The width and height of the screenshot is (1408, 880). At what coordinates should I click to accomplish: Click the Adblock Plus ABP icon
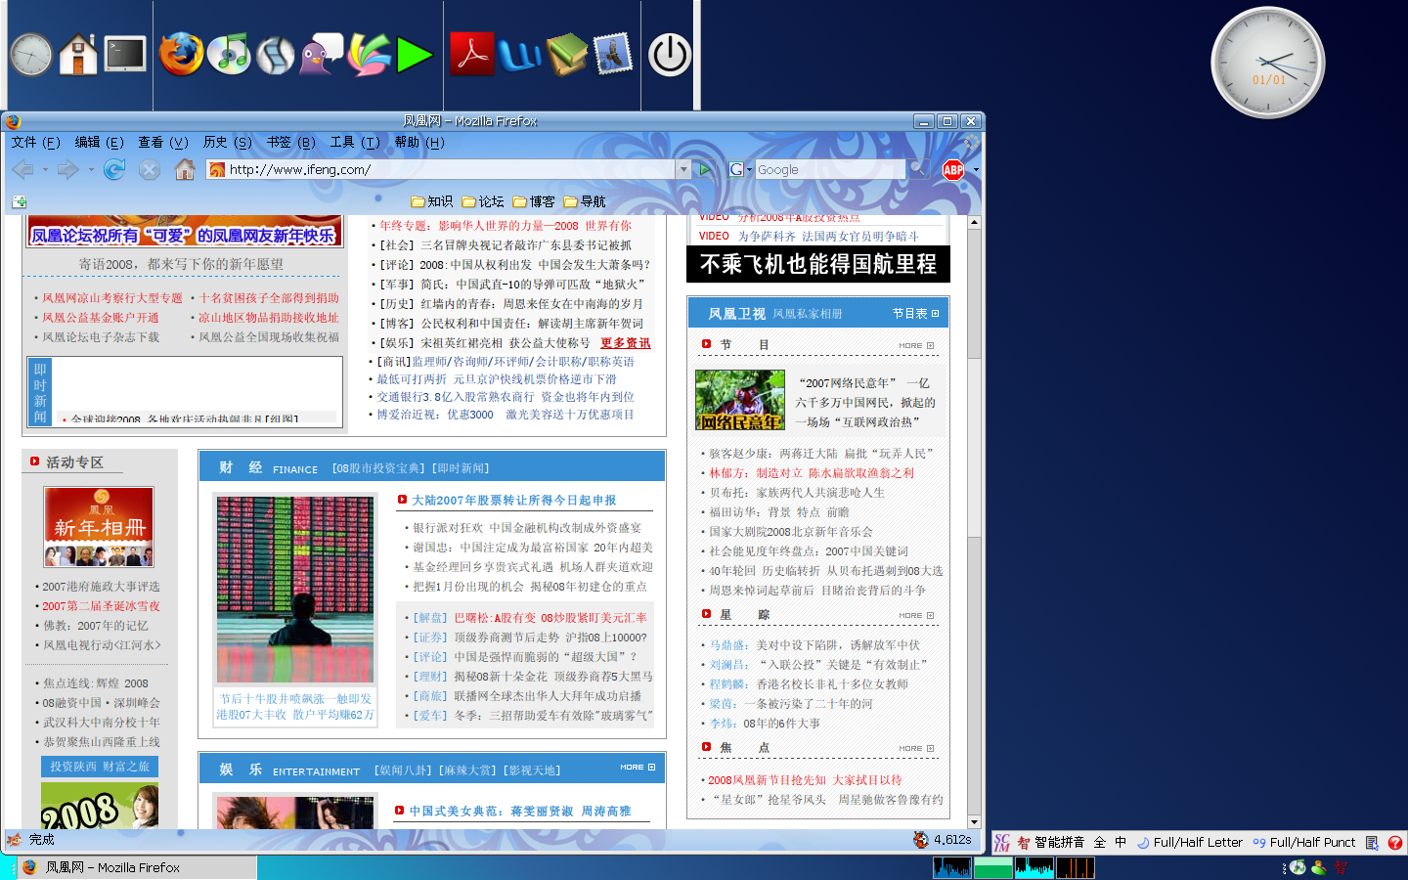[x=953, y=170]
